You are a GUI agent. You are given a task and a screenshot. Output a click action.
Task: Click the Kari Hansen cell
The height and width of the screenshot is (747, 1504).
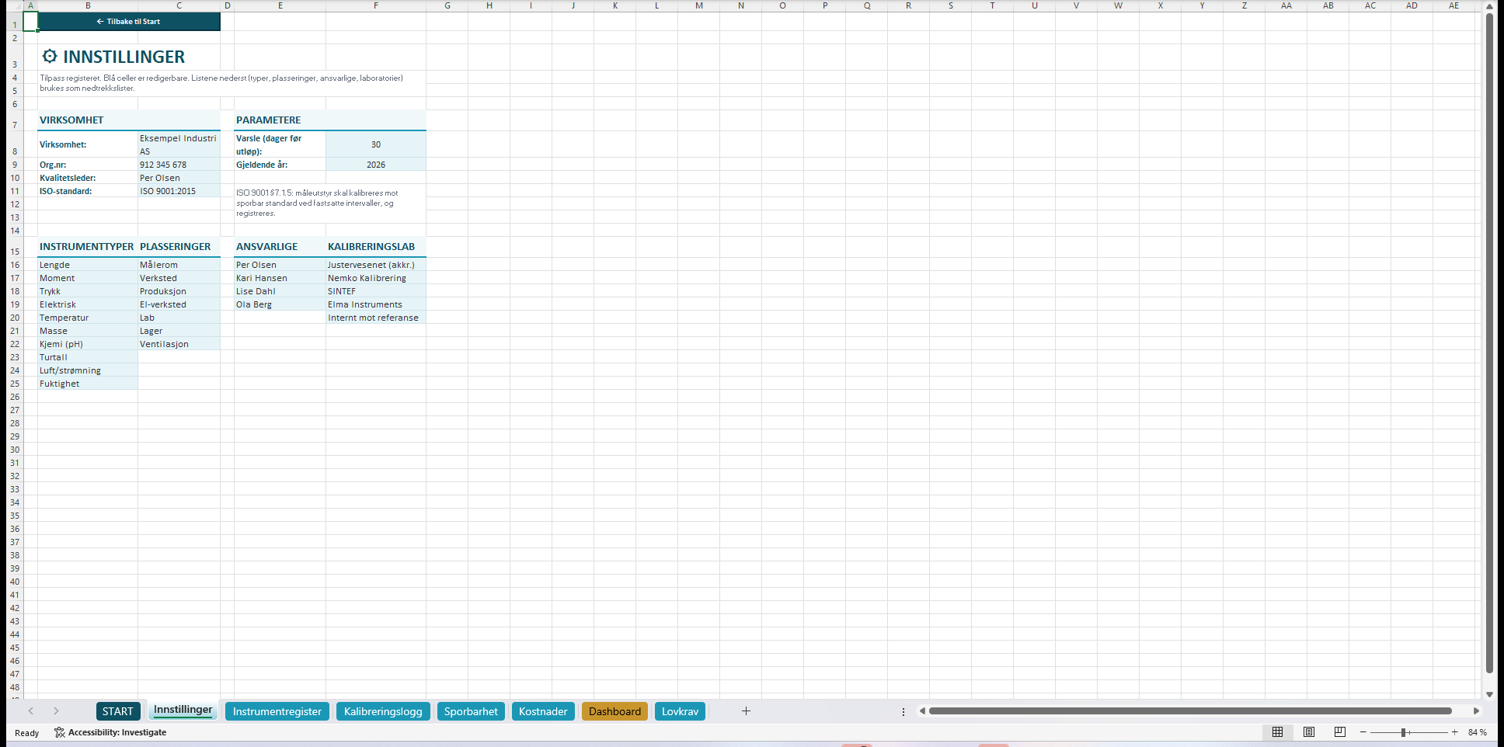pyautogui.click(x=280, y=278)
